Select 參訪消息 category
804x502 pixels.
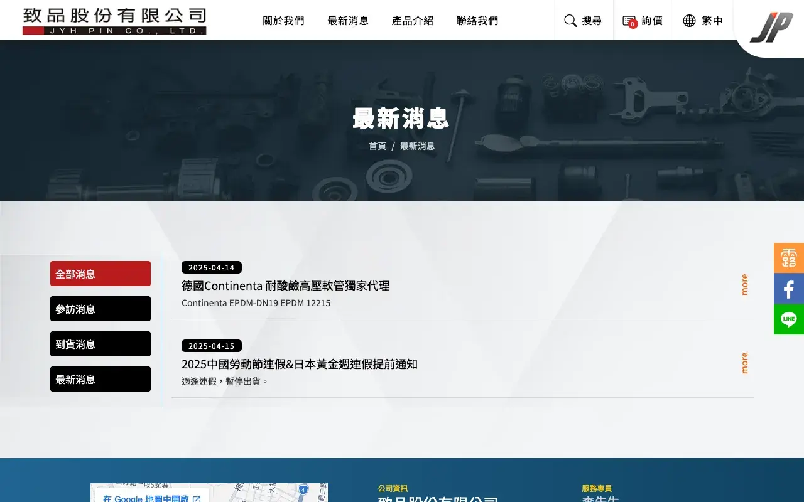tap(100, 309)
